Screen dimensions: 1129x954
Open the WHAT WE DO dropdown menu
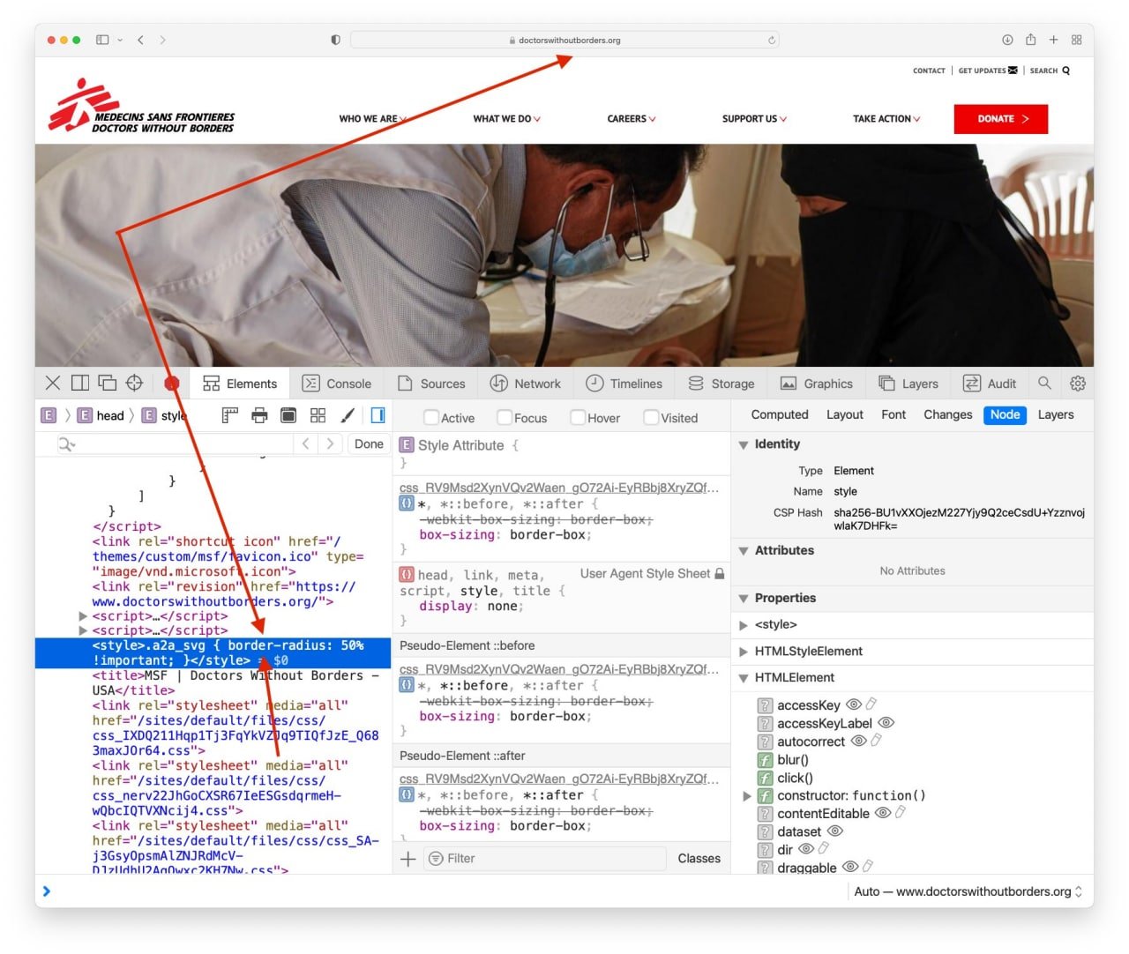click(x=507, y=119)
